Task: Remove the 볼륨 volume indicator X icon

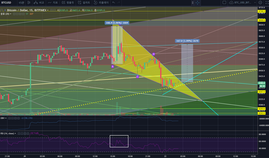Action: pos(23,14)
